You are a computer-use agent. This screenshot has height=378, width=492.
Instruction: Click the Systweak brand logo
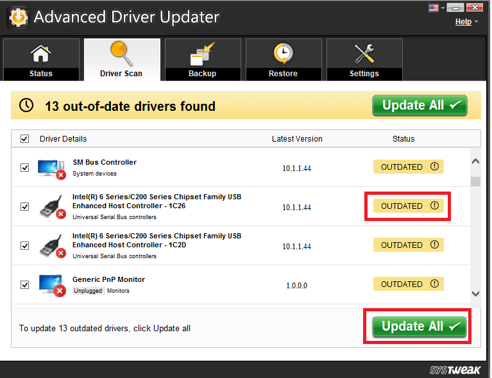(455, 370)
